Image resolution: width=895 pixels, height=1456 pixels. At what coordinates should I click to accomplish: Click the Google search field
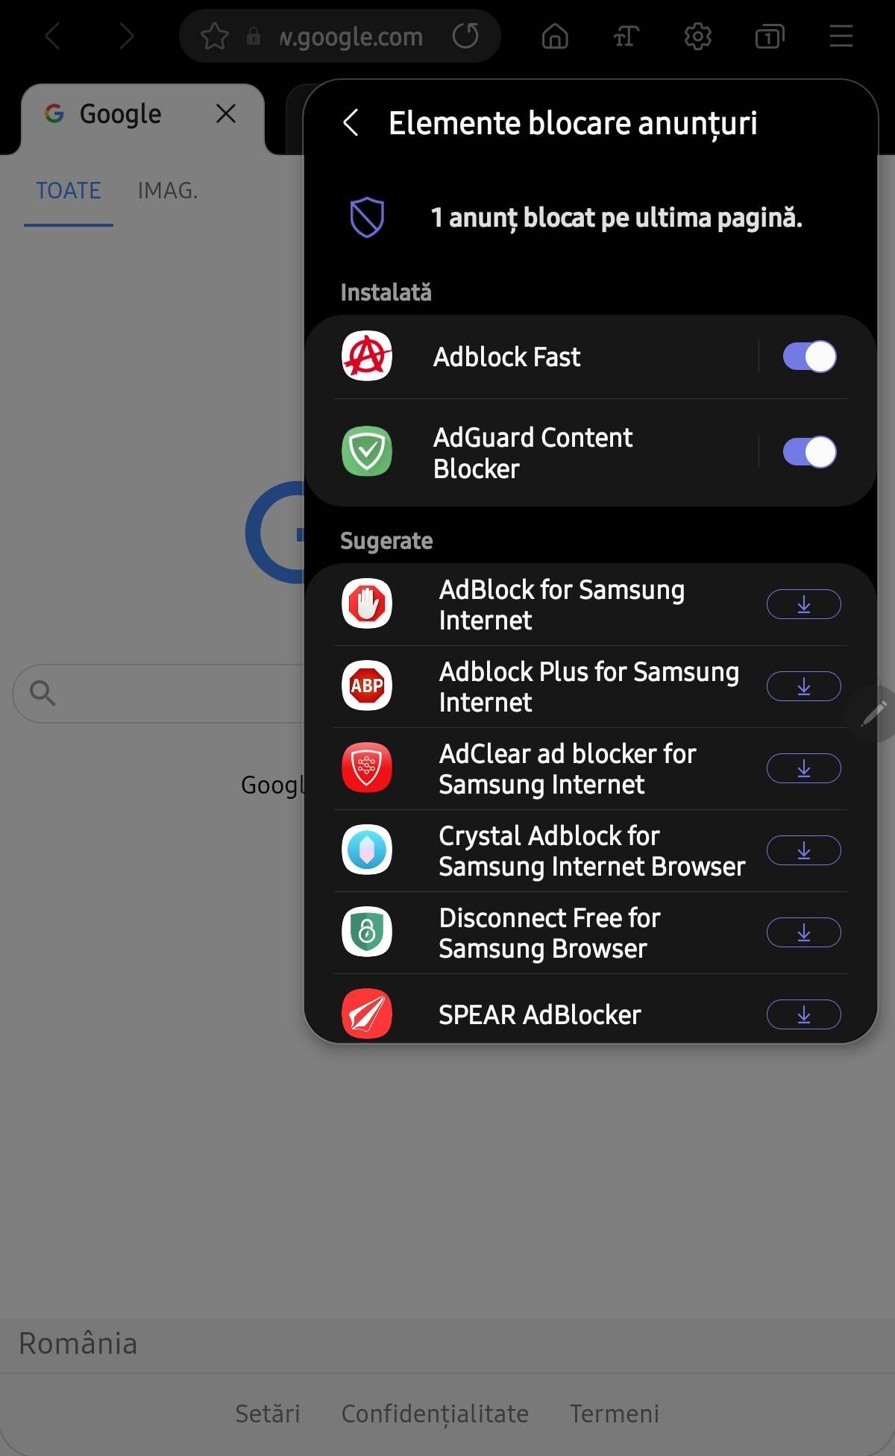(172, 694)
